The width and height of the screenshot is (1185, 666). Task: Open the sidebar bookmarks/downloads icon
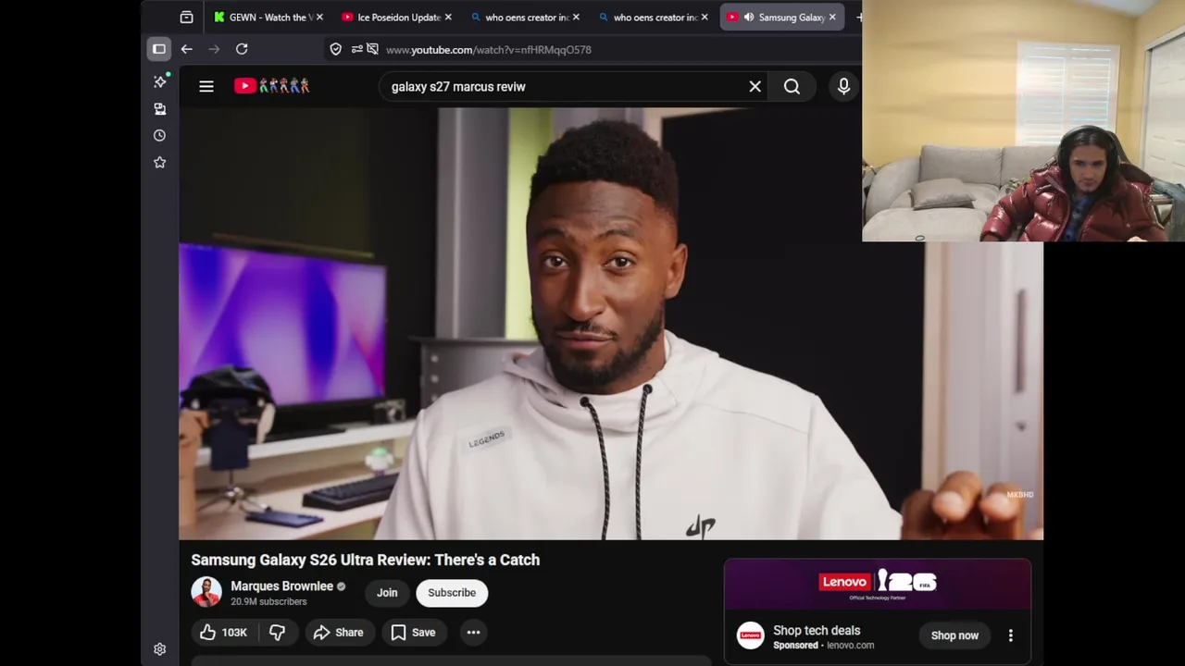159,108
